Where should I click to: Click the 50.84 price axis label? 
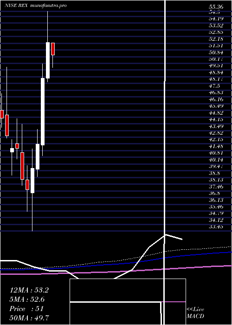point(216,52)
